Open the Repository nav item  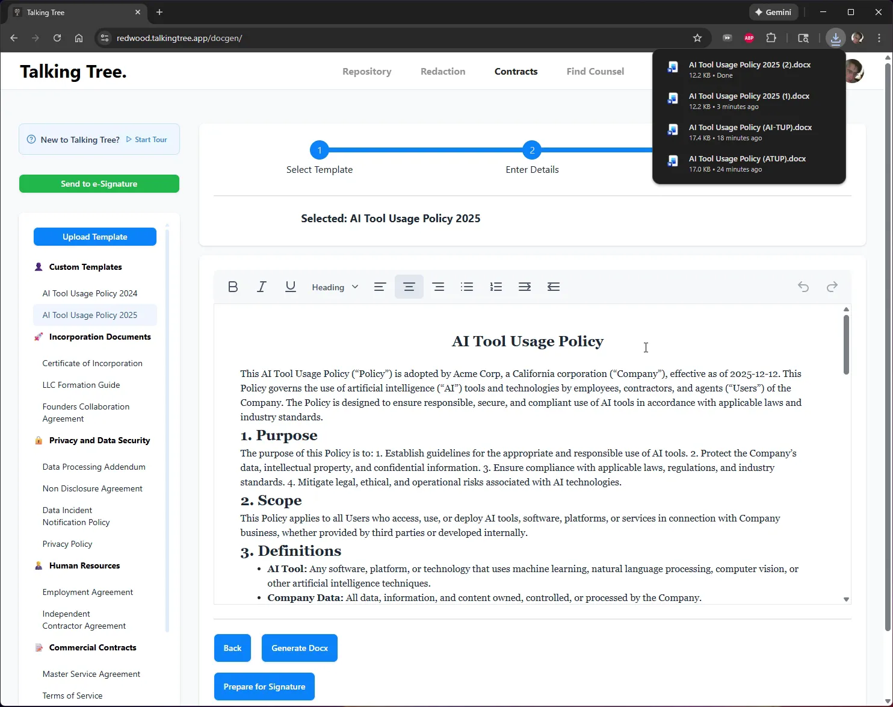367,71
